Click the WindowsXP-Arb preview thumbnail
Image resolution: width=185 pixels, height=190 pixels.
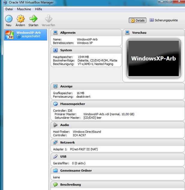point(154,58)
